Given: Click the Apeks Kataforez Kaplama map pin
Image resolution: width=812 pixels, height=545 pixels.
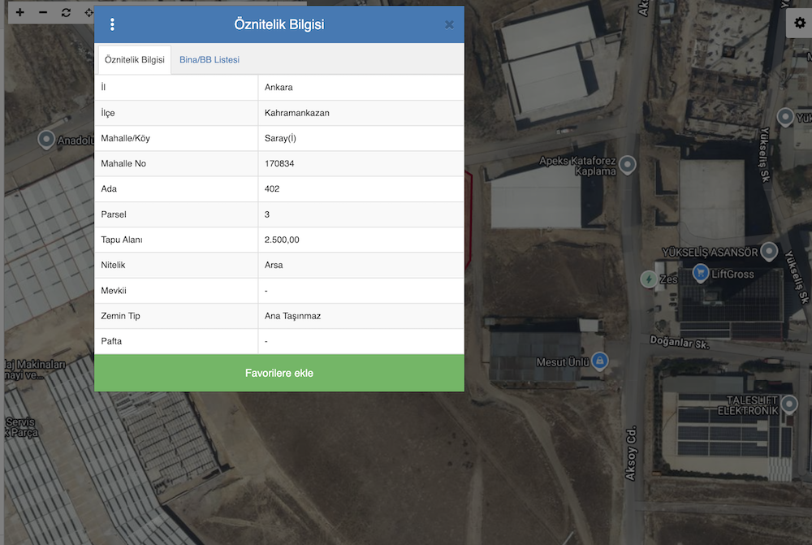Looking at the screenshot, I should coord(628,165).
